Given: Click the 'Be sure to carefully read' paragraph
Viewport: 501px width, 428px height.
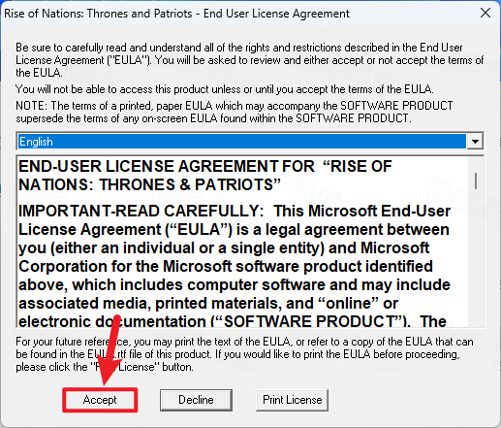Looking at the screenshot, I should 249,60.
